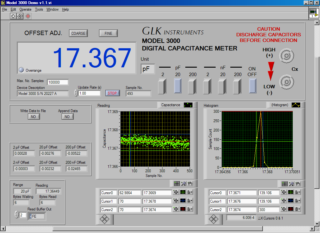The width and height of the screenshot is (320, 233).
Task: Toggle the 20 nF range switch
Action: click(x=222, y=86)
